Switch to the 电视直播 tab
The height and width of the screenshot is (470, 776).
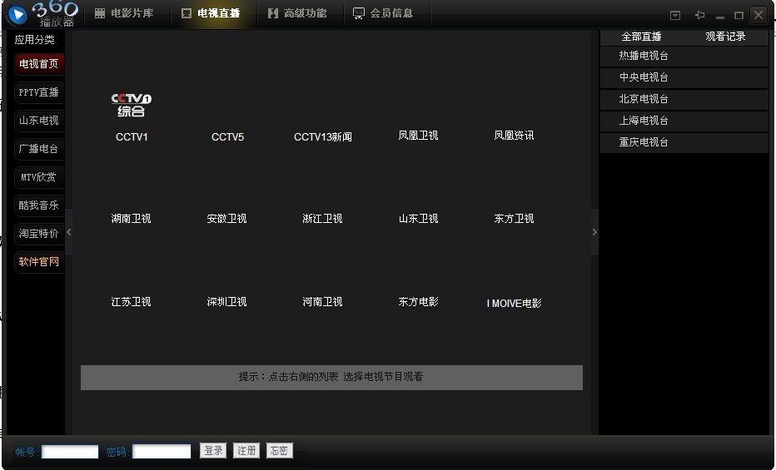pyautogui.click(x=211, y=13)
